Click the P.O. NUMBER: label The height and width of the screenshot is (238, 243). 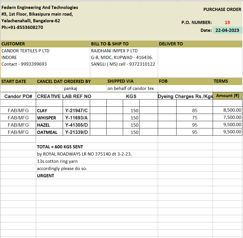(196, 23)
